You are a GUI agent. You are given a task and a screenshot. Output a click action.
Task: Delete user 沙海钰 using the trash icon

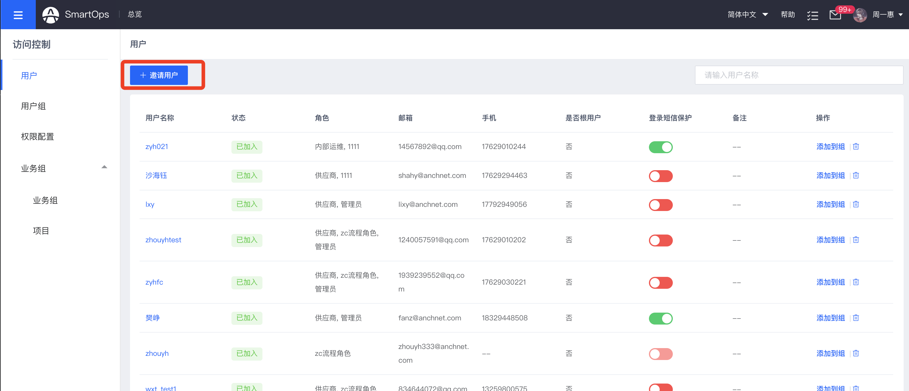(x=856, y=175)
